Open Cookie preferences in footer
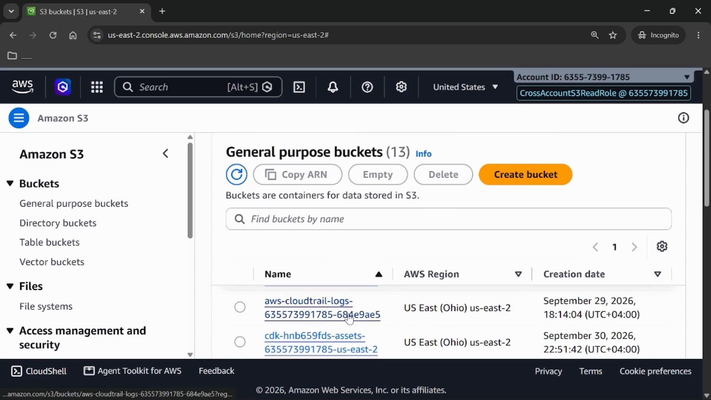 (655, 371)
